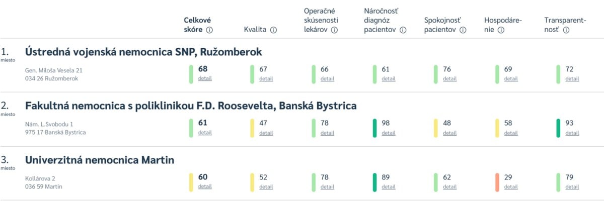Open the Kvalita info tooltip icon
The width and height of the screenshot is (604, 201).
point(273,30)
